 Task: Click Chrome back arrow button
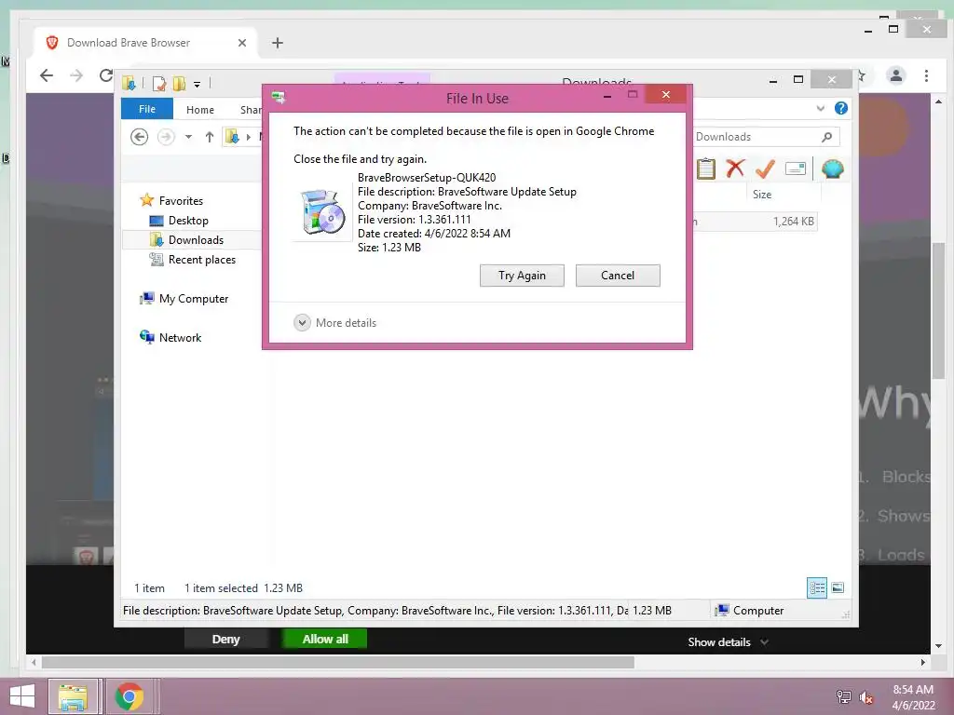pyautogui.click(x=47, y=75)
